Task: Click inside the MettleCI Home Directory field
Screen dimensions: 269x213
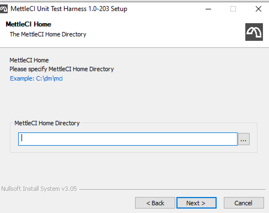Action: pos(128,139)
